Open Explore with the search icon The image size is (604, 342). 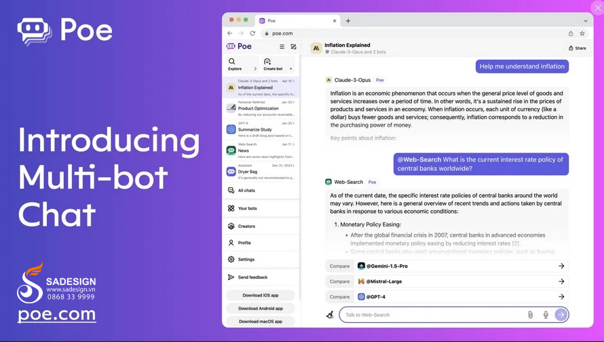(242, 64)
